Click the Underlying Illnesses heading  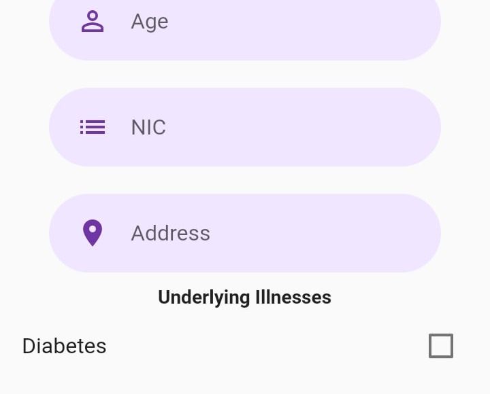[244, 297]
